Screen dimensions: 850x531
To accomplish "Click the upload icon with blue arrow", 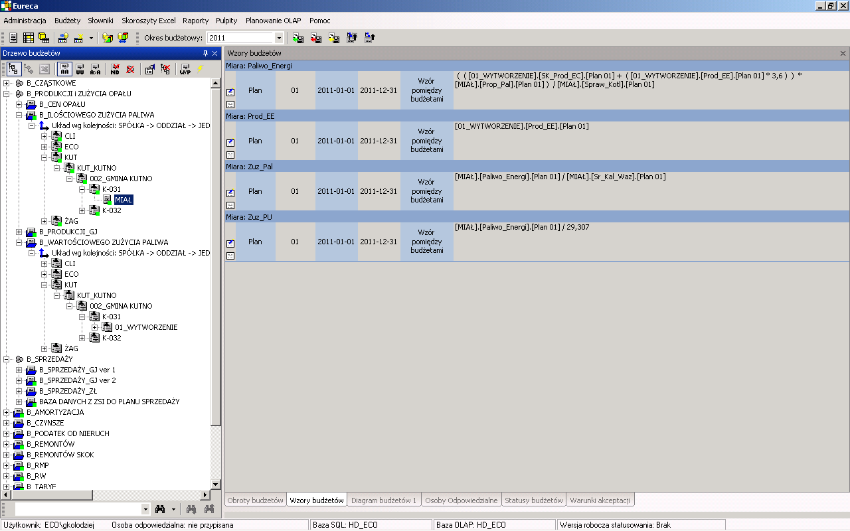I will coord(370,38).
